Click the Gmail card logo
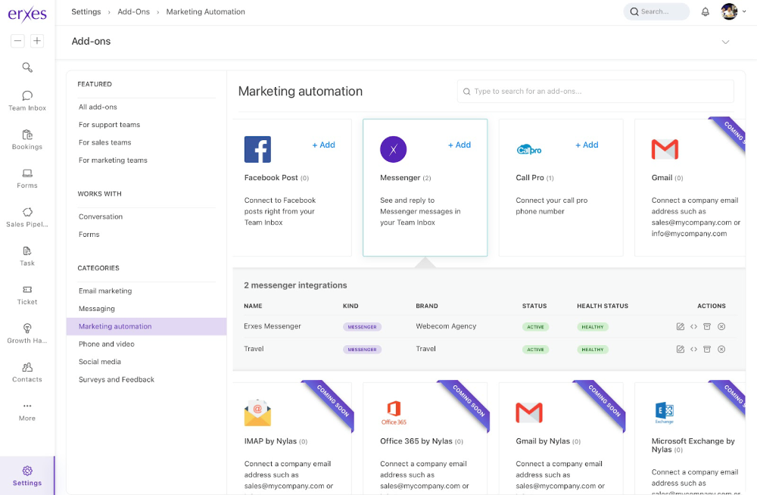This screenshot has height=495, width=757. tap(665, 149)
